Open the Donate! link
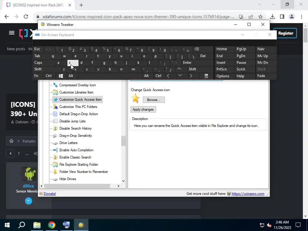This screenshot has width=308, height=231. click(x=50, y=194)
